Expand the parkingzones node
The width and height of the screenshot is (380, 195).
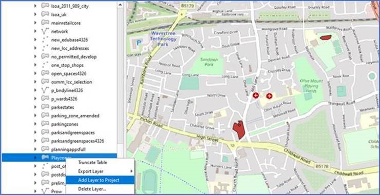[x=35, y=124]
